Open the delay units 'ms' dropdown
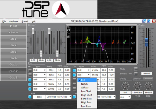156x109 pixels. 124,97
